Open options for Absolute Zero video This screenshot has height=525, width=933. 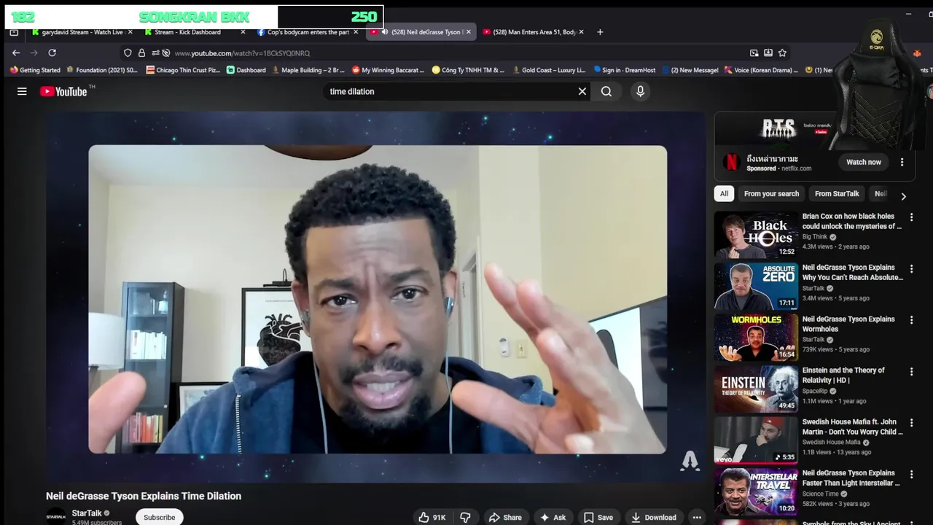911,268
